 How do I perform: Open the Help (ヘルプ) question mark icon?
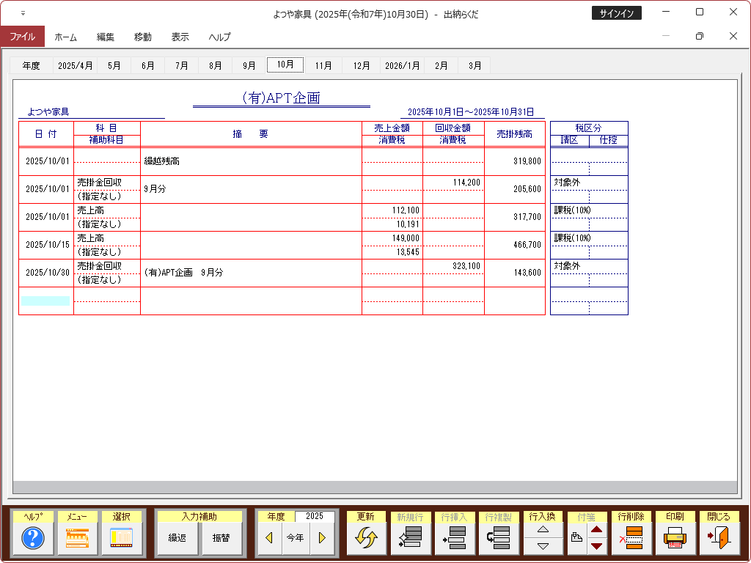pyautogui.click(x=33, y=539)
